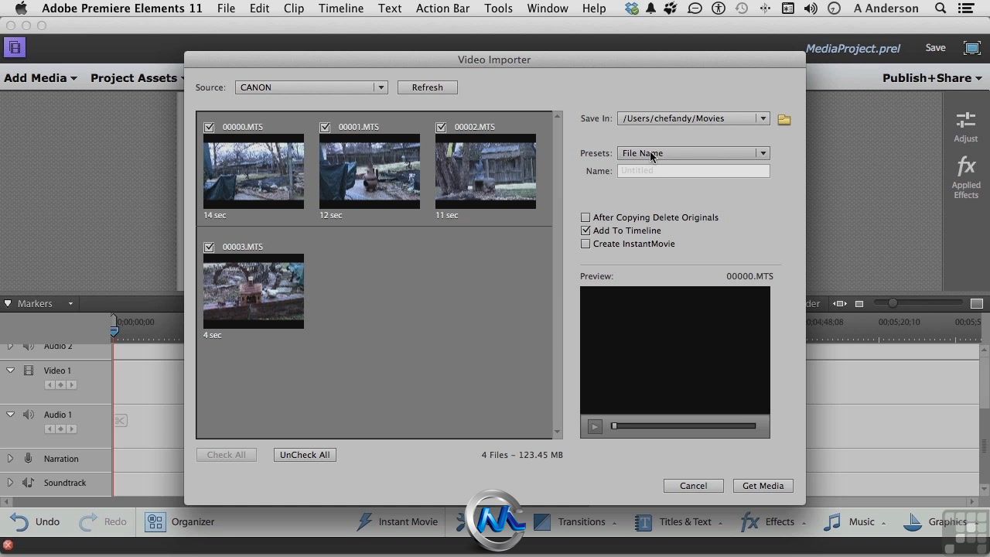This screenshot has height=557, width=990.
Task: Open the Source CANON dropdown
Action: 311,87
